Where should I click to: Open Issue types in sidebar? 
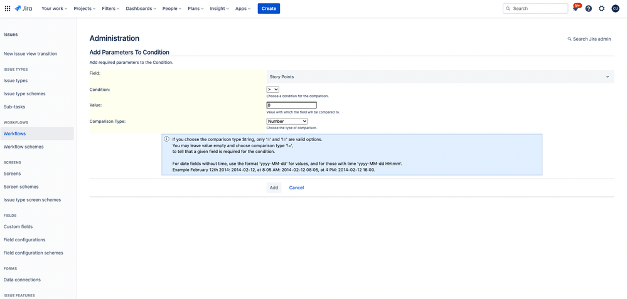[16, 81]
